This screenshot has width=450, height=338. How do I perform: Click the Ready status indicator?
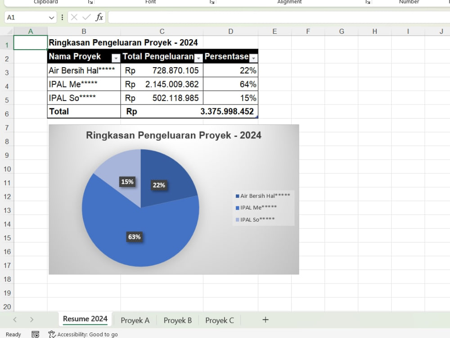(13, 334)
